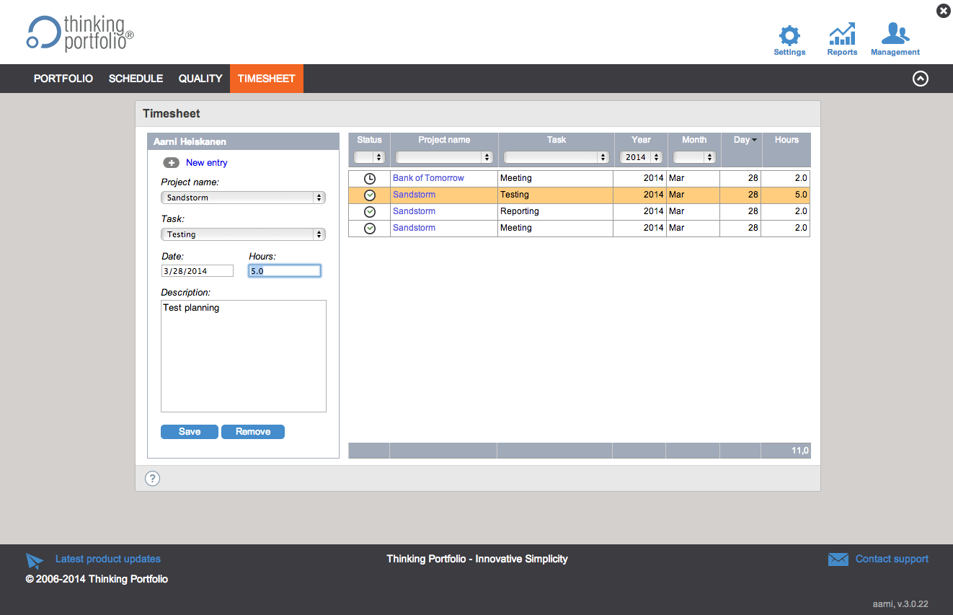Open the Reports chart icon
953x615 pixels.
842,35
